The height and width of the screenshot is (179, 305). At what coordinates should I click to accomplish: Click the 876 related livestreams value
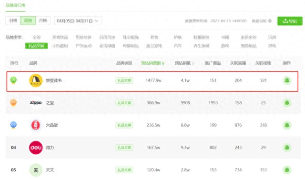[238, 125]
